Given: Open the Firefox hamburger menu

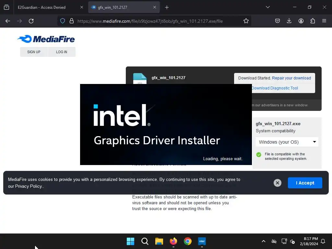Looking at the screenshot, I should pos(324,21).
